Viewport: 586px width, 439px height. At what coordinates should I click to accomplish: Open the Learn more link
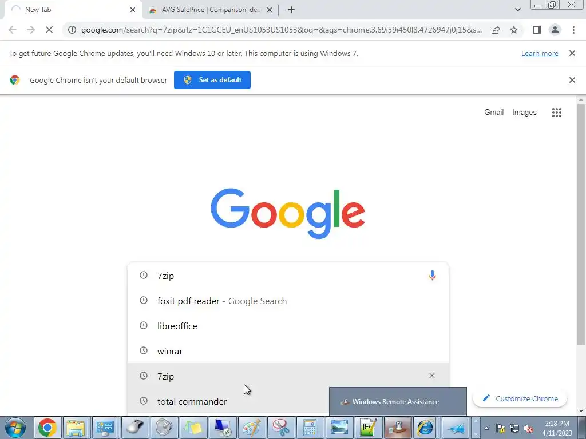point(540,53)
